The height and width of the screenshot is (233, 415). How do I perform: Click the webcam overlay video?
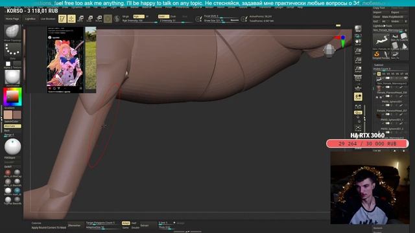370,188
